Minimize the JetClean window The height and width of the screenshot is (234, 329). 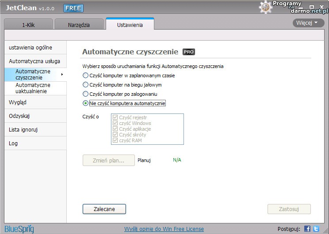(x=301, y=8)
